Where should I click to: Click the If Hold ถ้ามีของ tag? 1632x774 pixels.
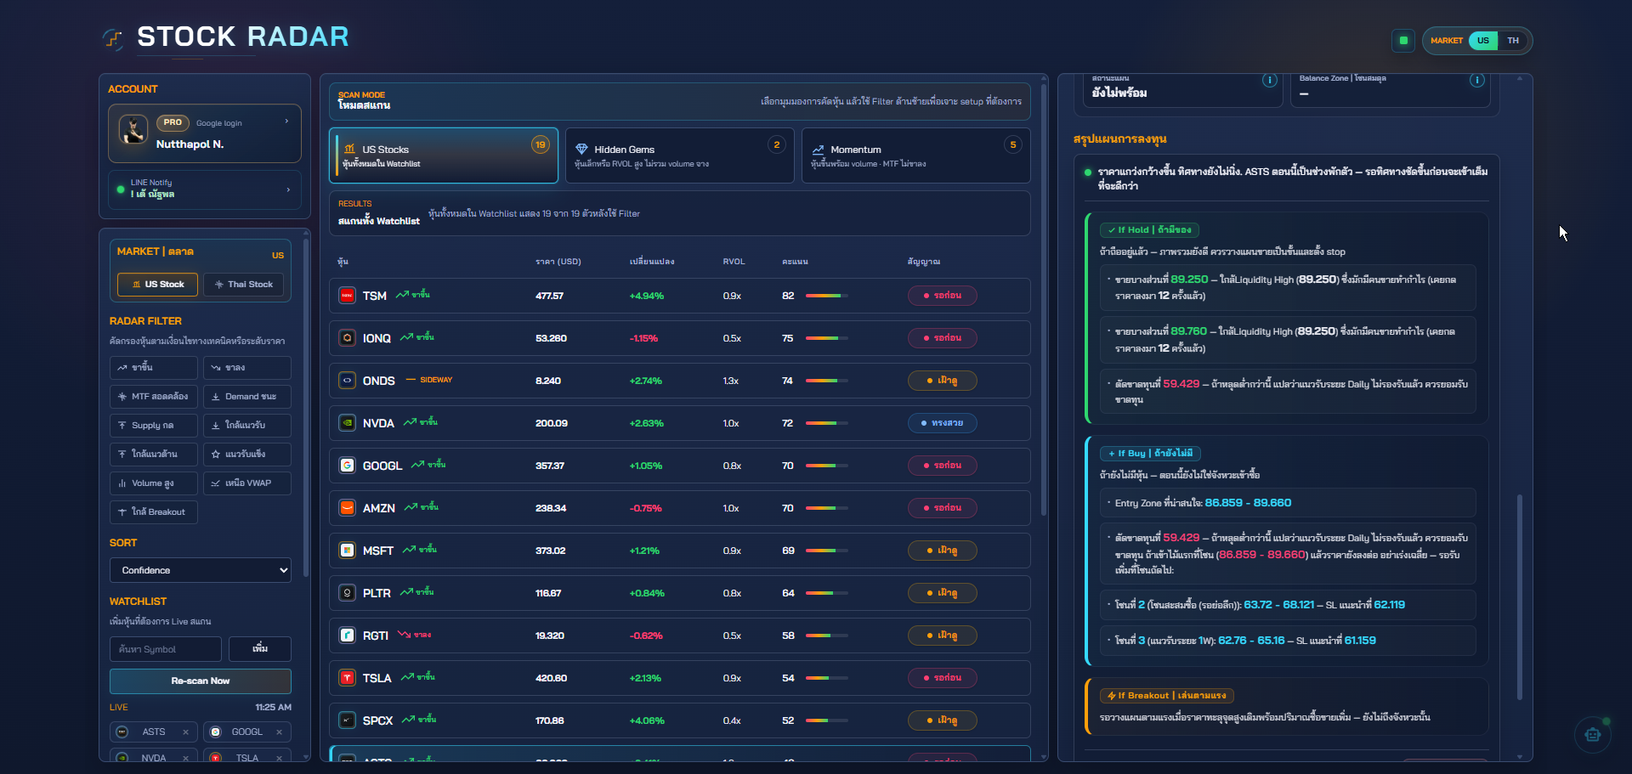1149,230
